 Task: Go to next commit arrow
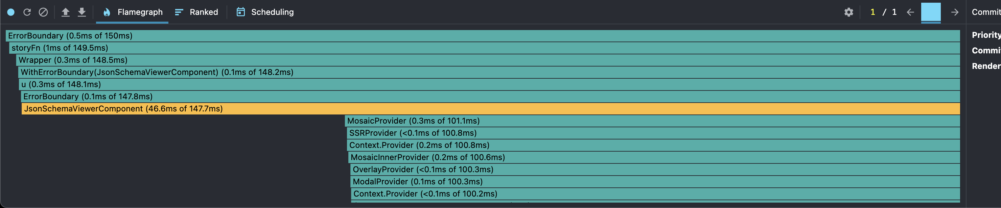955,12
